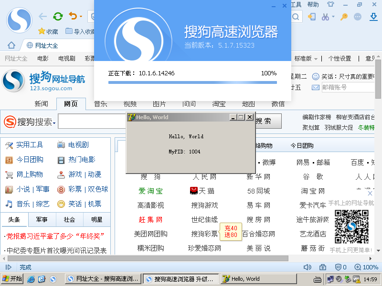The width and height of the screenshot is (382, 286).
Task: Click the 邮箱账号 input field
Action: tap(348, 87)
